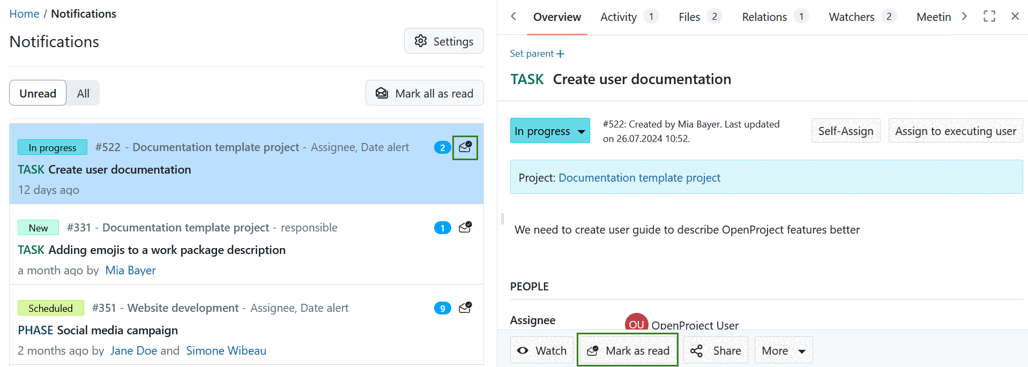Click the back arrow in details panel
1028x367 pixels.
pyautogui.click(x=513, y=17)
